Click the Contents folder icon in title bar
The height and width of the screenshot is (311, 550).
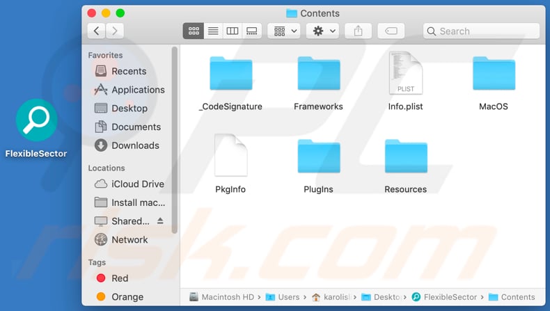click(292, 13)
